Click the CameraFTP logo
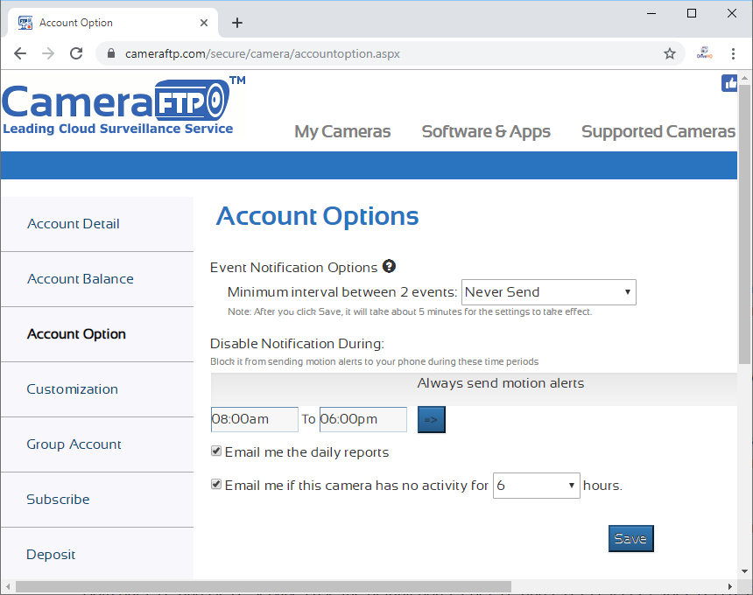Screen dimensions: 753x595 tap(118, 108)
